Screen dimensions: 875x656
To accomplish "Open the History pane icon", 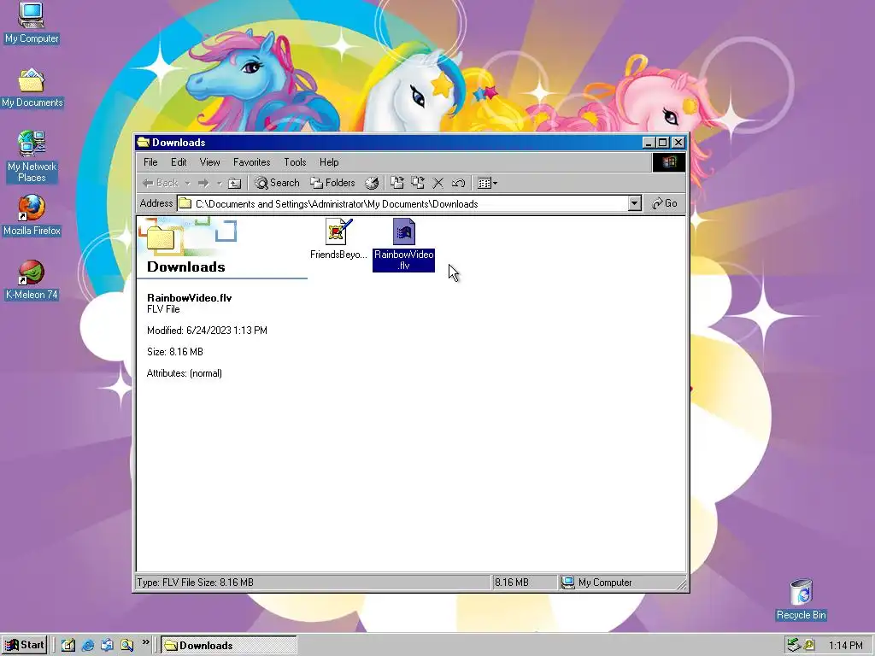I will click(x=372, y=183).
